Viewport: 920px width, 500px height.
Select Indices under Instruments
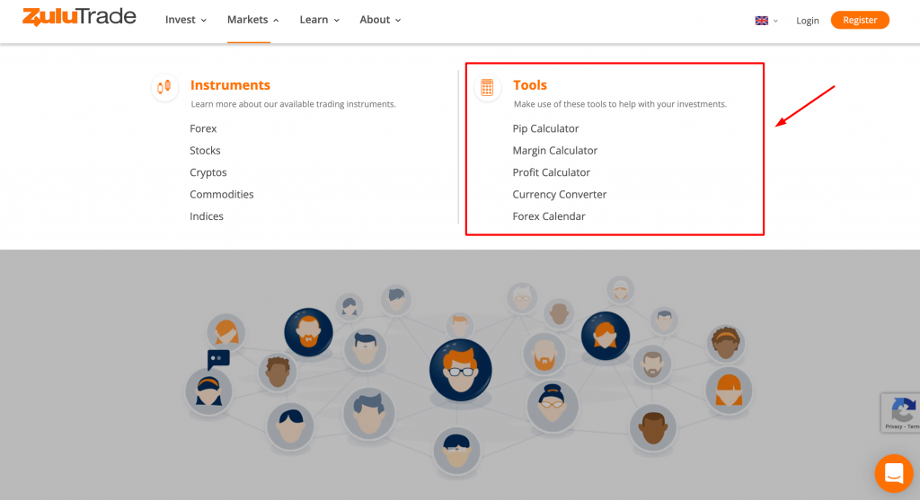click(x=206, y=216)
